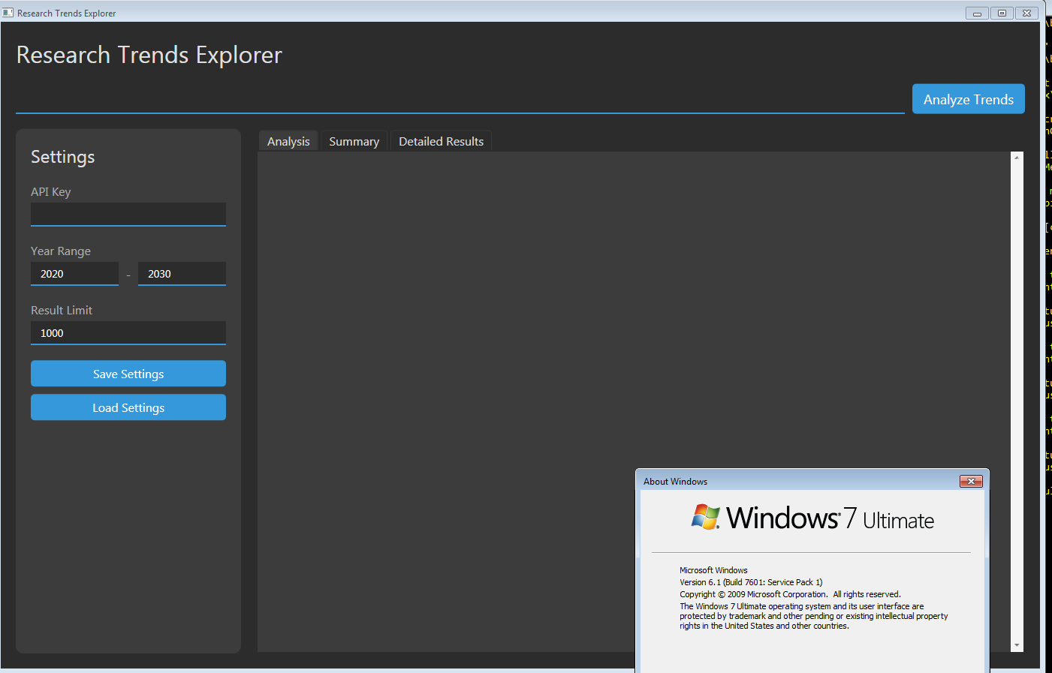Switch to the Analysis tab
The width and height of the screenshot is (1052, 673).
pos(288,141)
